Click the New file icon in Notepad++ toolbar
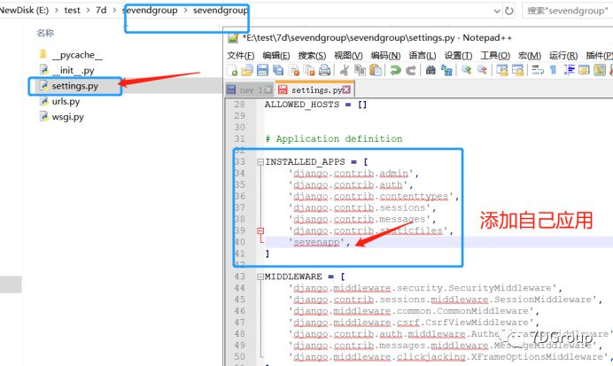This screenshot has height=366, width=613. tap(232, 70)
